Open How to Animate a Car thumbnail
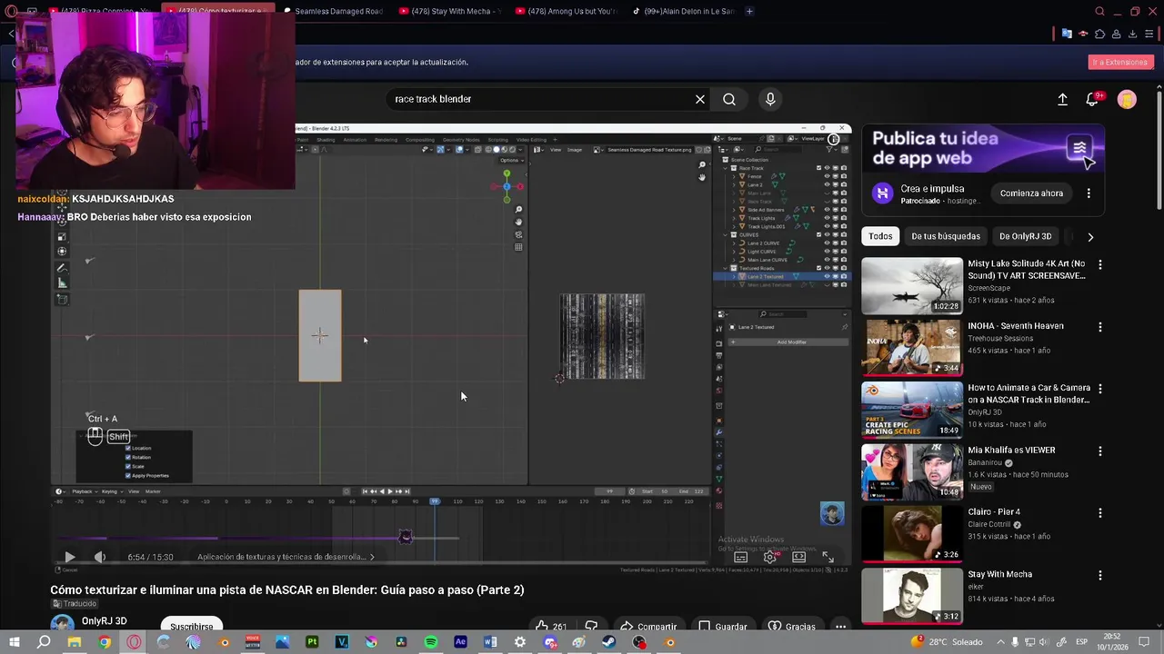The image size is (1164, 654). point(911,410)
